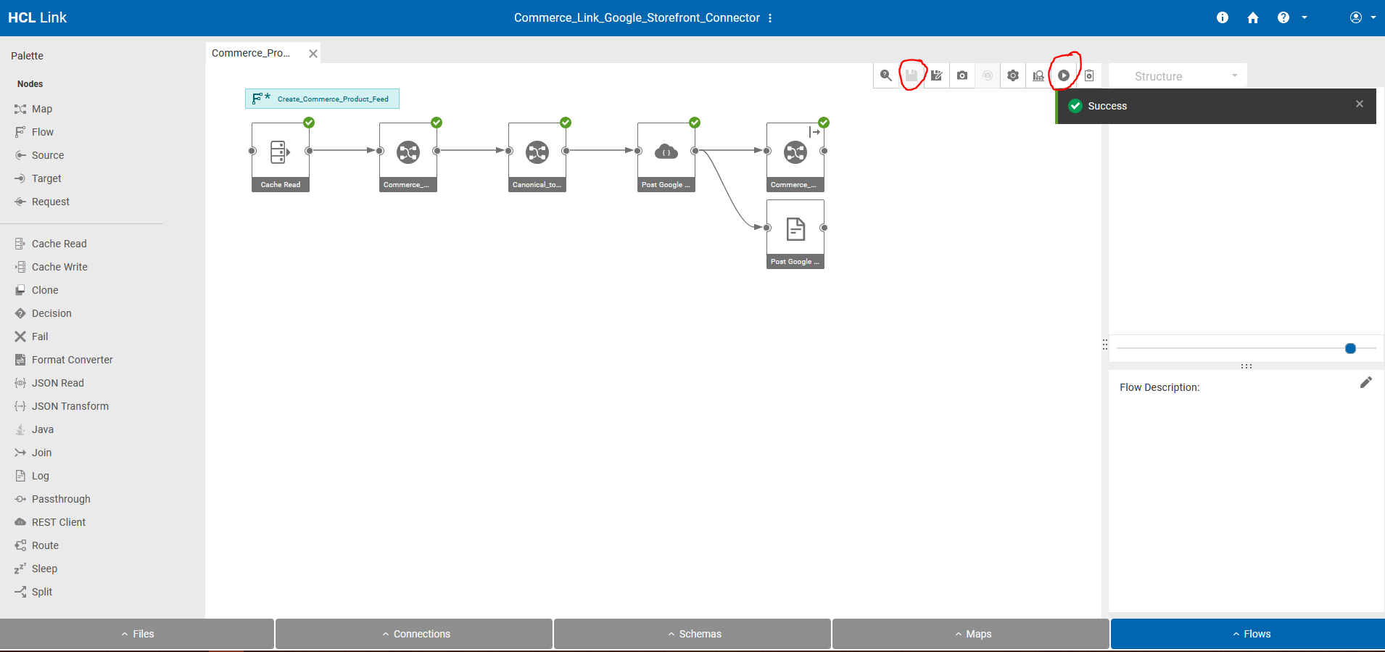Viewport: 1385px width, 652px height.
Task: Open the user account menu
Action: point(1363,17)
